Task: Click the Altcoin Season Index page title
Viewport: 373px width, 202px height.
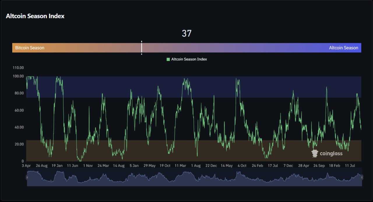Action: pos(35,16)
